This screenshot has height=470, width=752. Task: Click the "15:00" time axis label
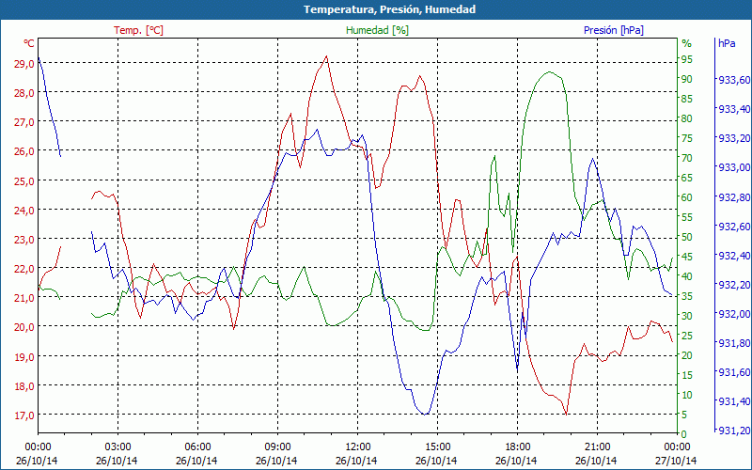click(x=437, y=446)
